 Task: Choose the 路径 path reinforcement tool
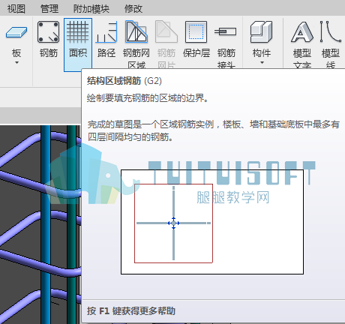(x=106, y=40)
